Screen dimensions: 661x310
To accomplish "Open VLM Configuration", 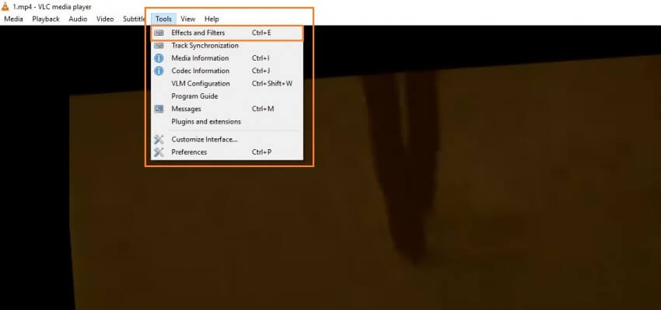I will click(x=227, y=83).
